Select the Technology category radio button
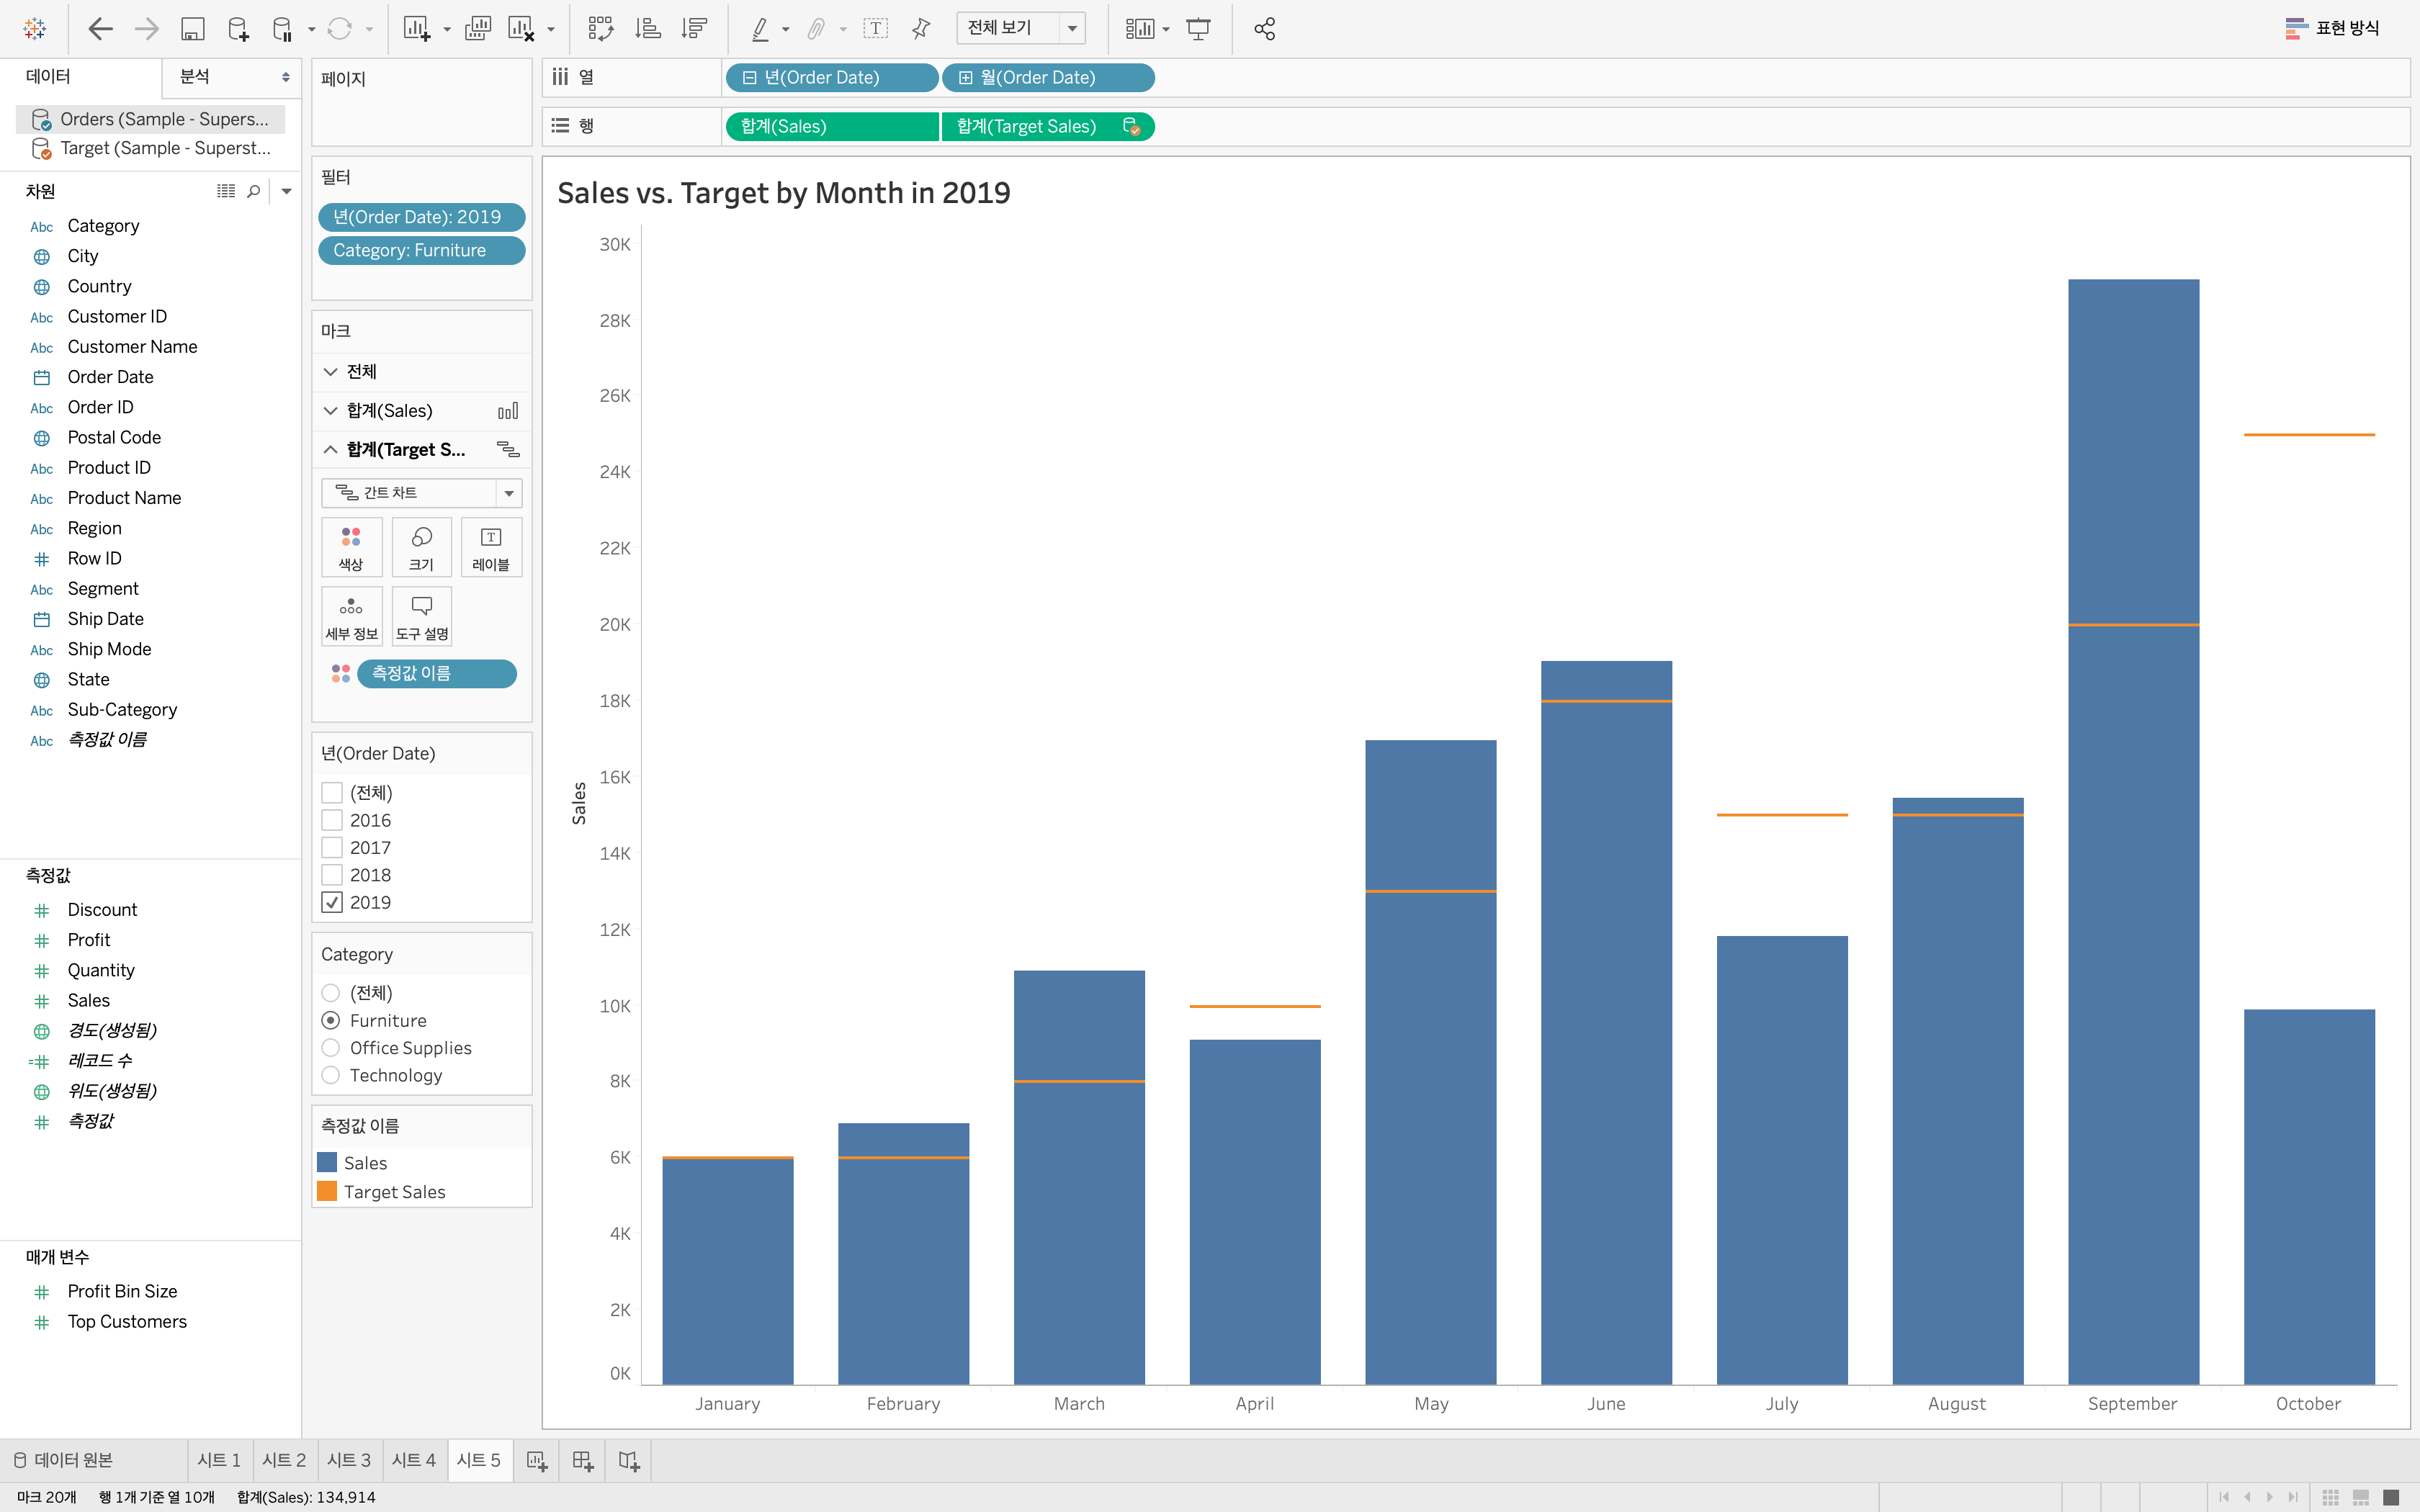This screenshot has width=2420, height=1512. tap(331, 1075)
